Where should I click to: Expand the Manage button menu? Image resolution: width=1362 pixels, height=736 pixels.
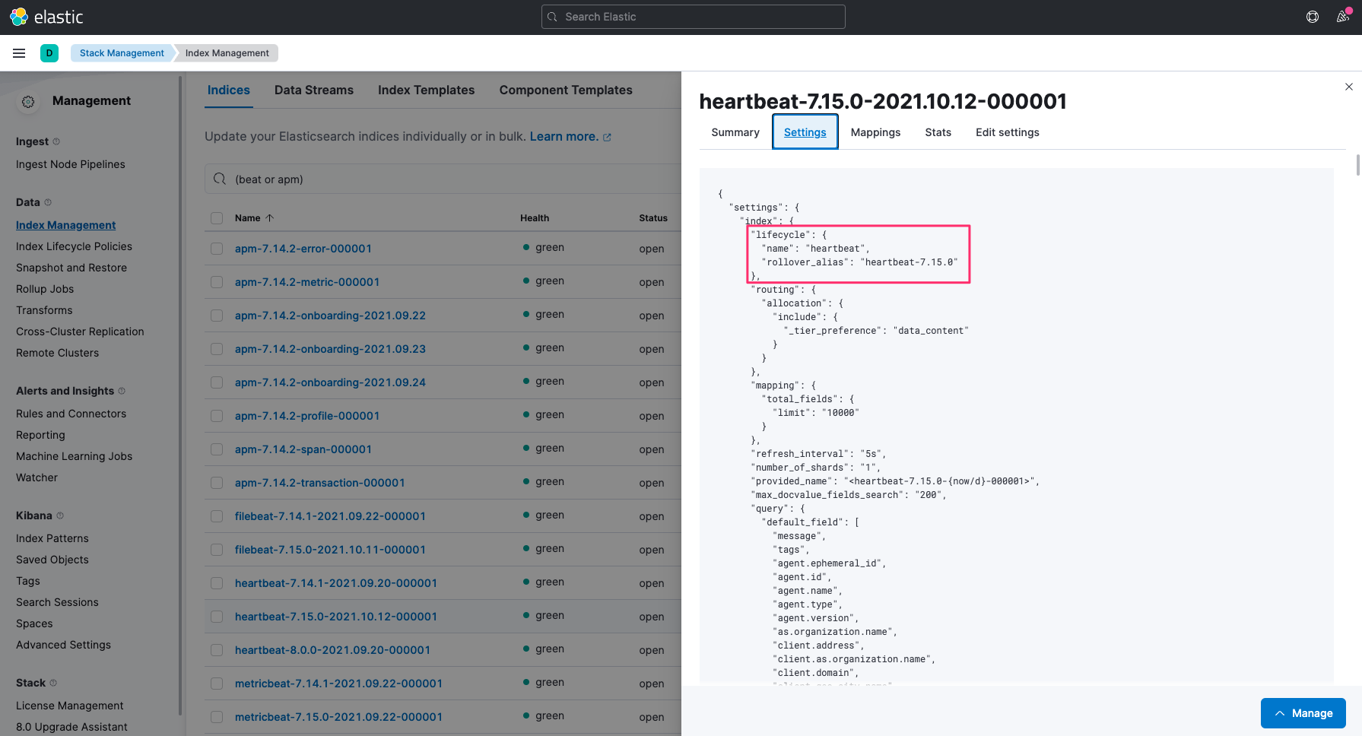(1303, 713)
